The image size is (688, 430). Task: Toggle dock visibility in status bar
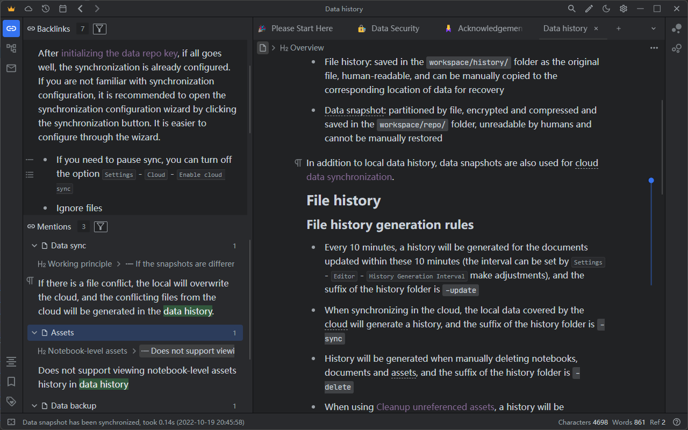[11, 422]
